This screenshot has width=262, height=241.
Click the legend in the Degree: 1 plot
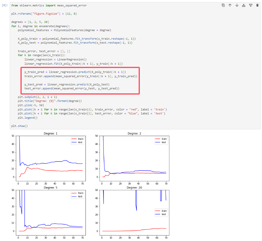(x=78, y=141)
